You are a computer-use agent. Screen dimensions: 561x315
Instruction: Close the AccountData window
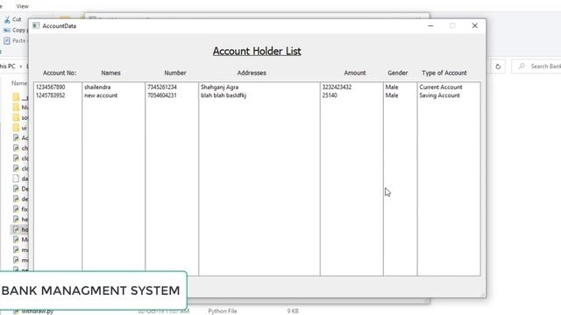point(475,25)
